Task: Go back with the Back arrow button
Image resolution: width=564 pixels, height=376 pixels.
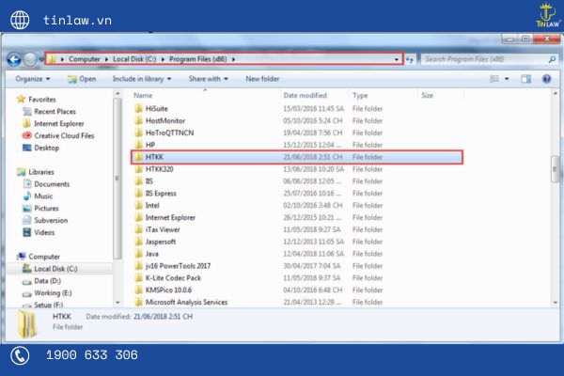Action: (x=14, y=59)
